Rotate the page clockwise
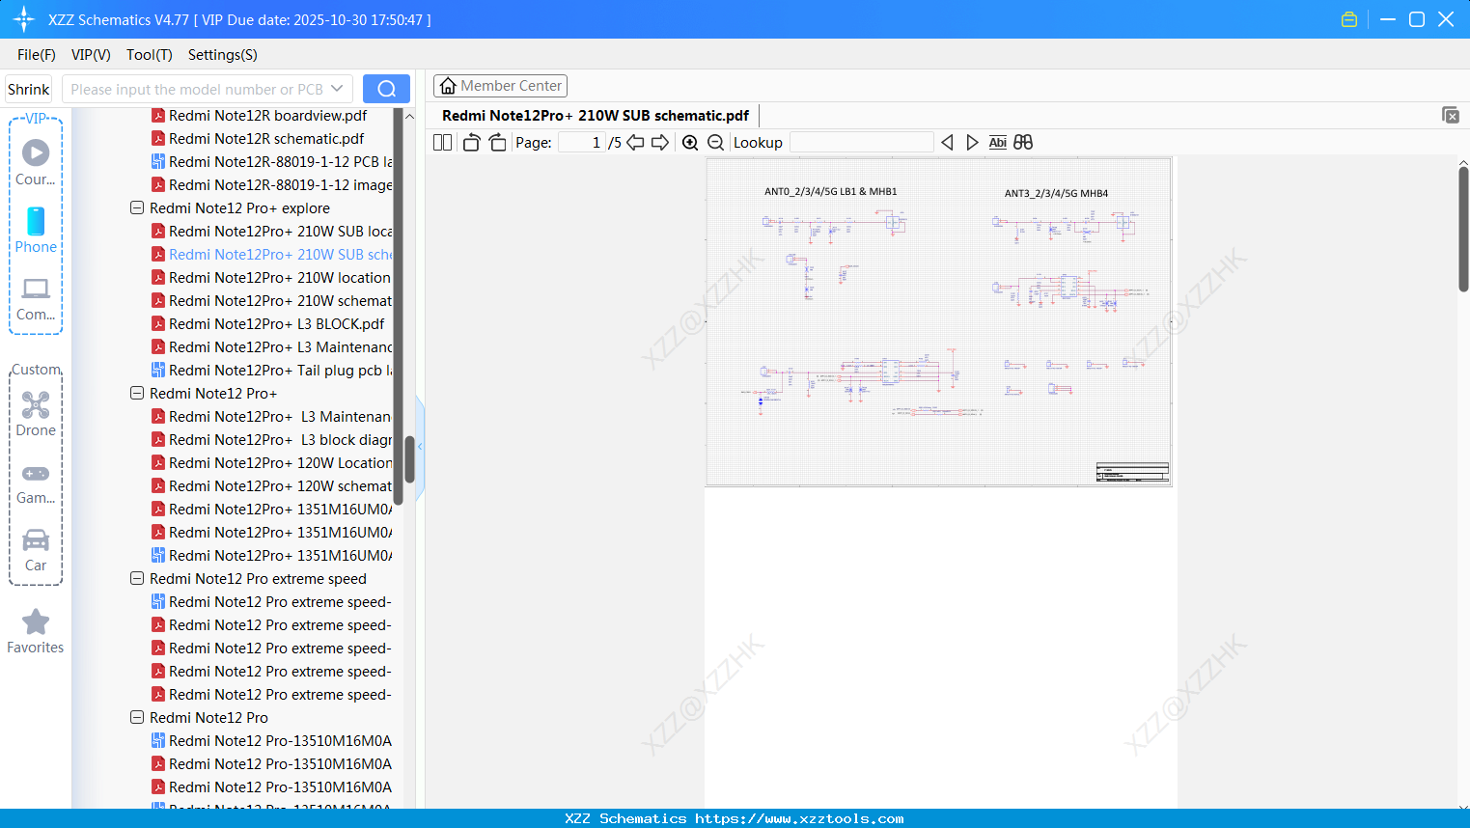1470x828 pixels. pos(498,143)
